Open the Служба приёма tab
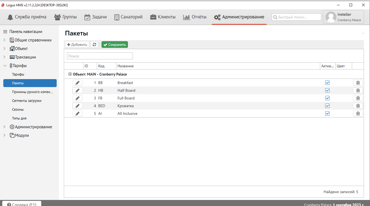 (27, 17)
